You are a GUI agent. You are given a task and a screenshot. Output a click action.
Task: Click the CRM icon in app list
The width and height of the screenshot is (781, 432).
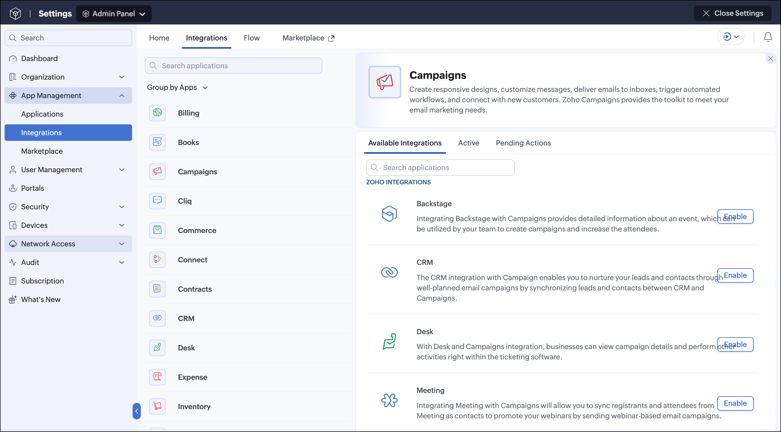157,318
